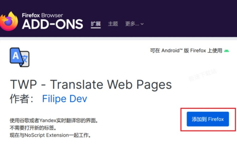This screenshot has height=147, width=237.
Task: Click the NoScript Extension description line
Action: coord(50,136)
